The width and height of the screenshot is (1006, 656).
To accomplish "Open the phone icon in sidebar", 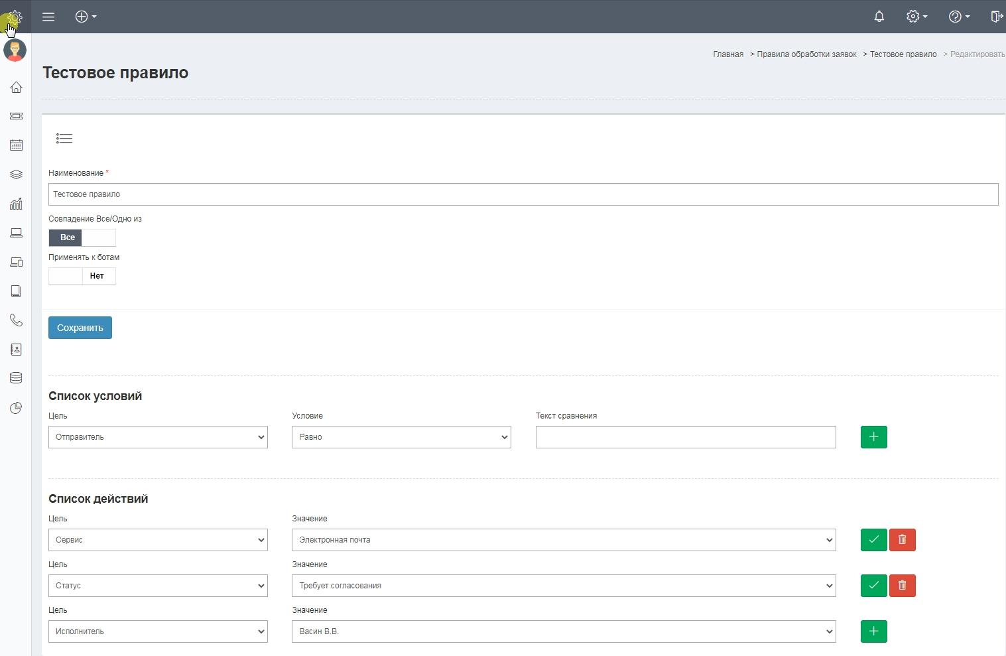I will tap(16, 320).
